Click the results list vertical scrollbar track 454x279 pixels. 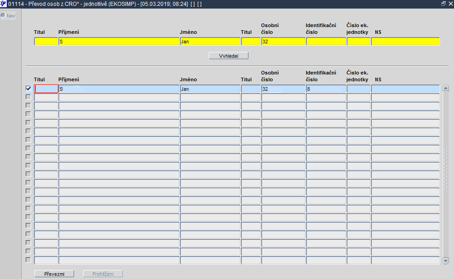445,175
